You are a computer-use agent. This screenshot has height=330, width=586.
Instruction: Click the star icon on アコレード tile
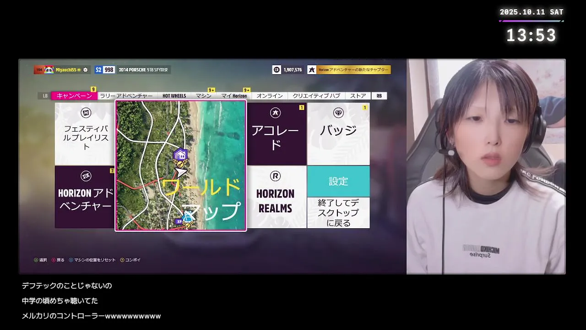pos(275,113)
